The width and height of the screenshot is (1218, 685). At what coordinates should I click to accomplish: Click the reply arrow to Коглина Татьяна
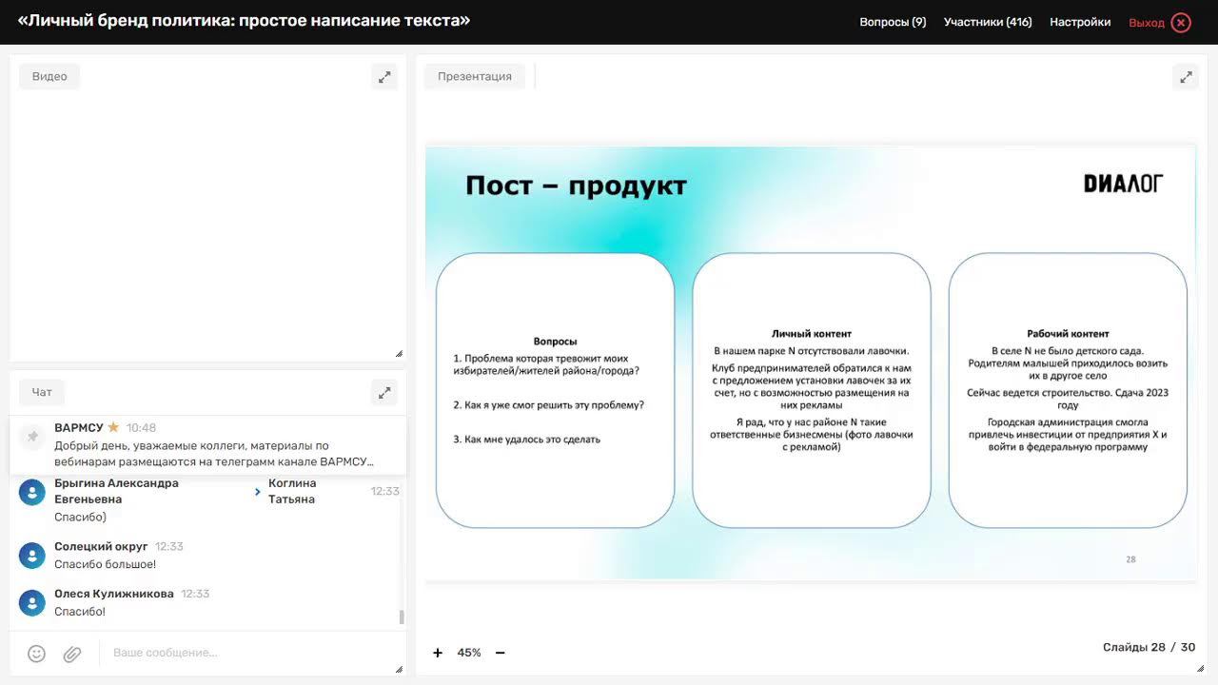tap(258, 492)
